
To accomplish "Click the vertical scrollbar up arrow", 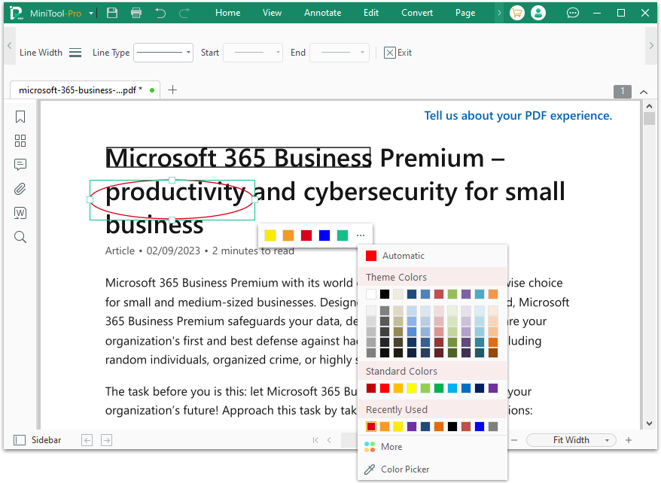I will [649, 106].
